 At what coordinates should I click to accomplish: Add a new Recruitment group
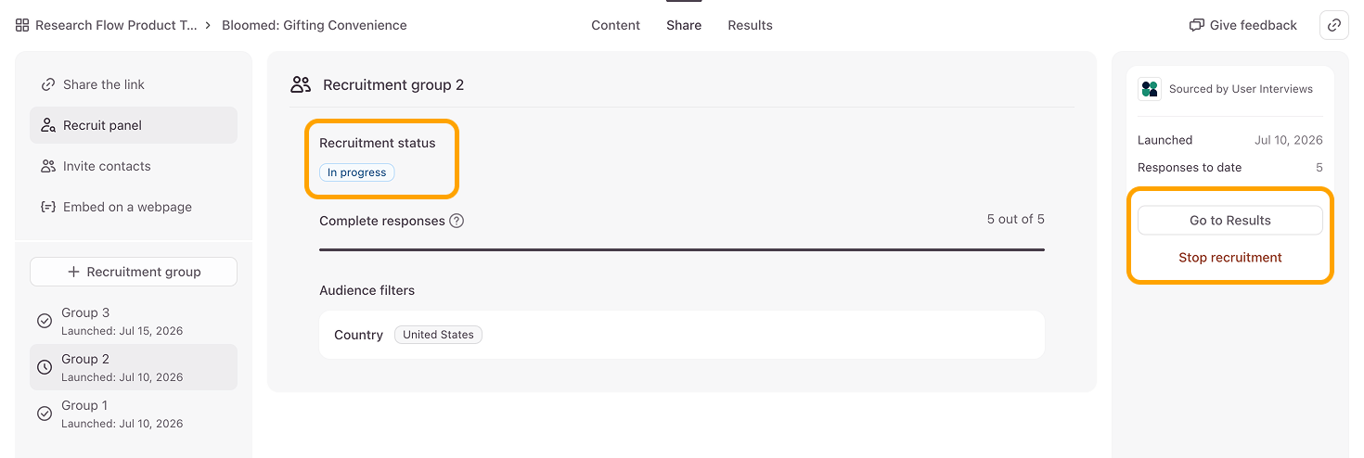134,272
